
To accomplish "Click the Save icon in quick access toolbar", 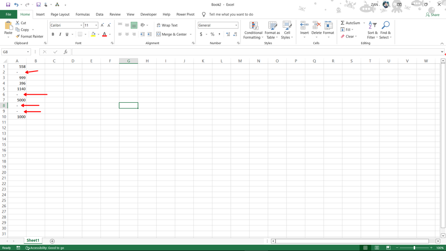I will pyautogui.click(x=8, y=4).
